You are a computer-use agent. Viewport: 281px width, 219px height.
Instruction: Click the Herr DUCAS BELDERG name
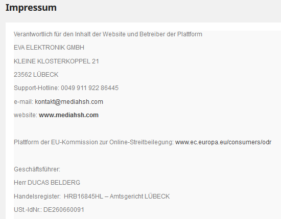coord(47,183)
